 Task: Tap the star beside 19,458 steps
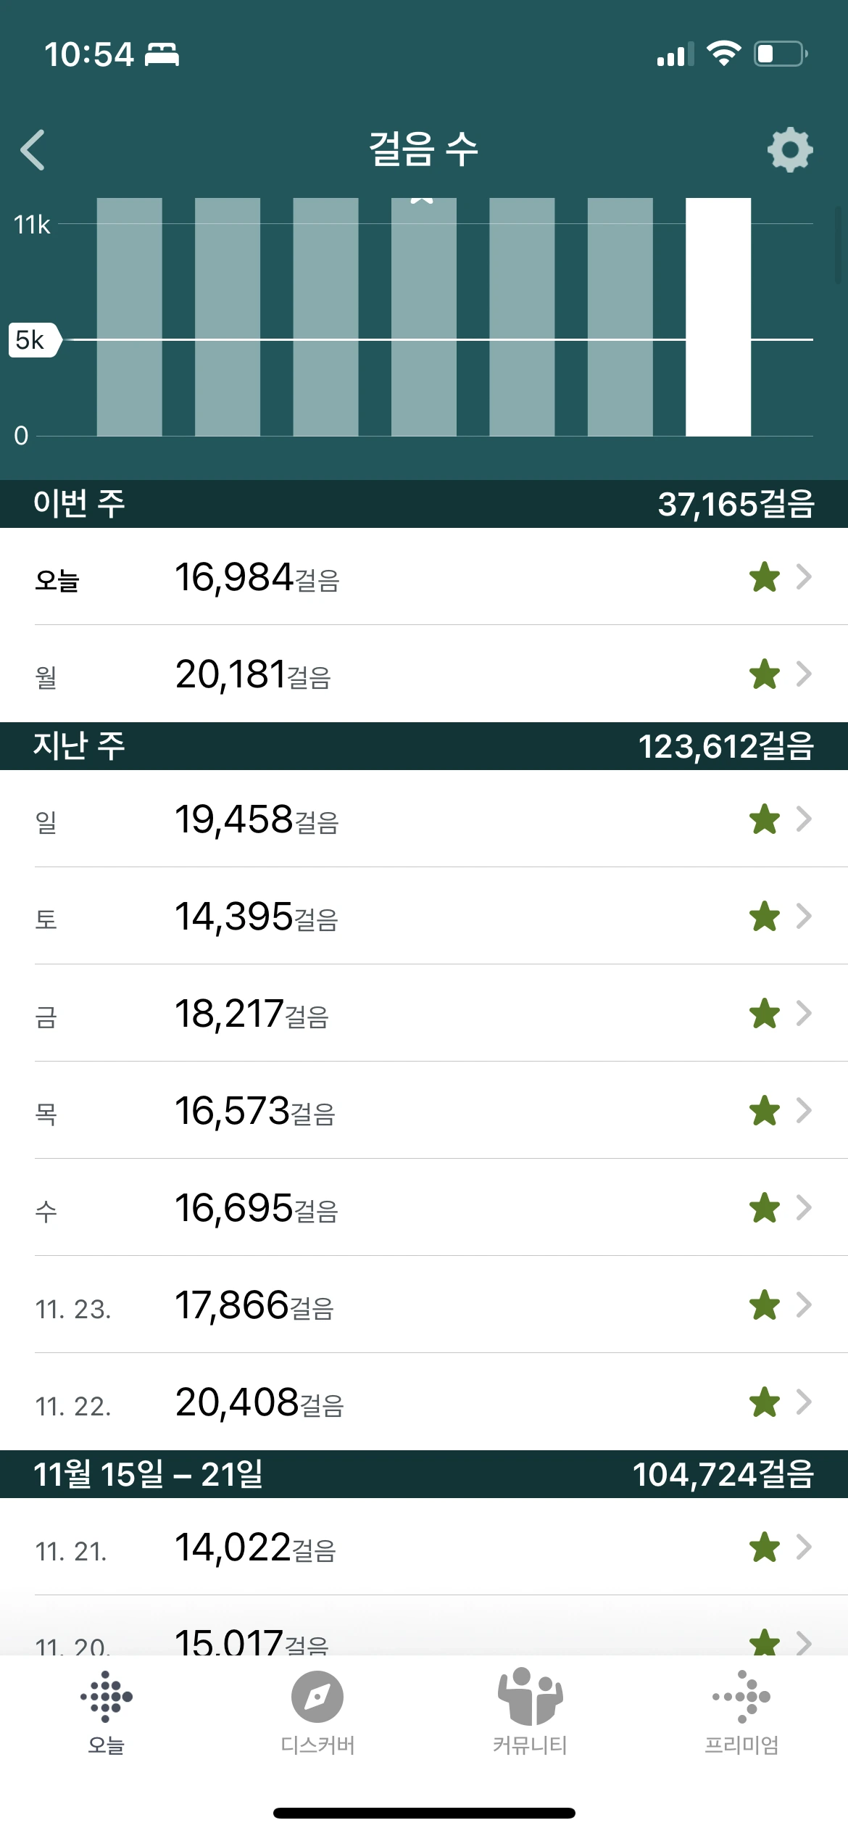pos(765,819)
